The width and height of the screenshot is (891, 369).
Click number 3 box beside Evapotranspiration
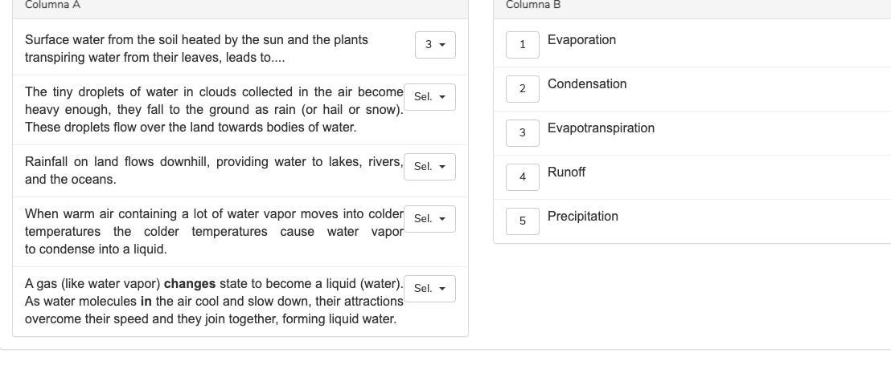point(522,133)
